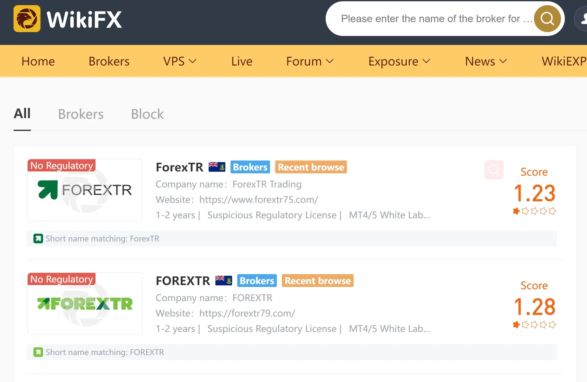Select the All results tab
Image resolution: width=587 pixels, height=382 pixels.
coord(22,114)
